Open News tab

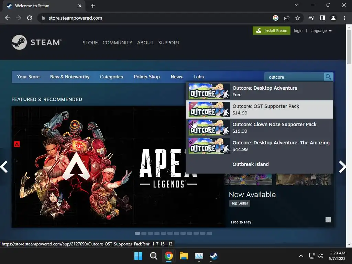click(x=176, y=77)
